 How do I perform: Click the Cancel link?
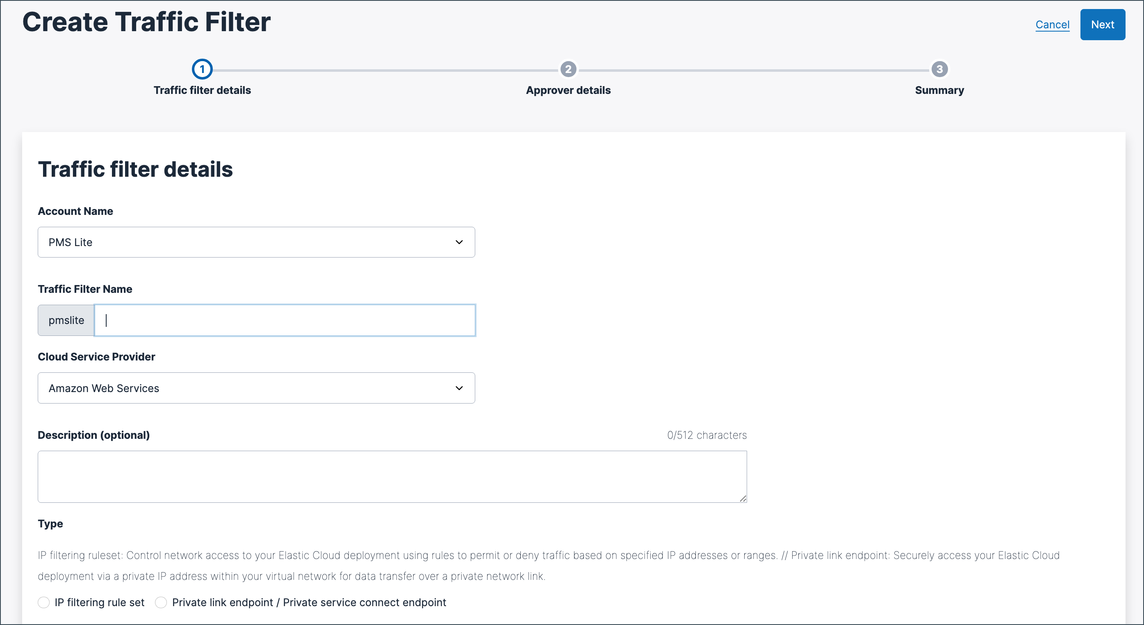click(1053, 25)
